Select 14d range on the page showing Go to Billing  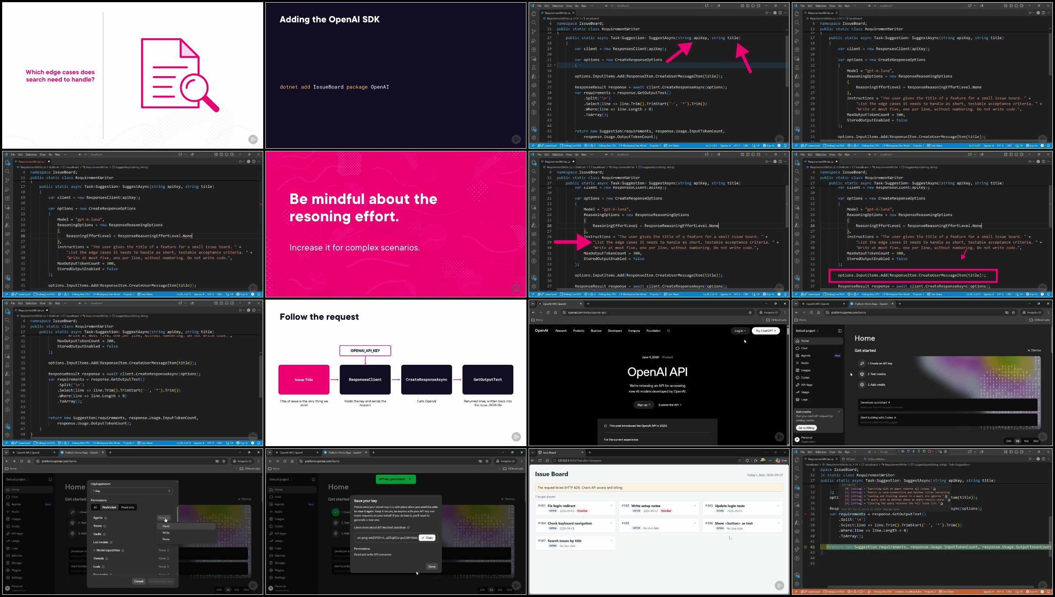point(1026,441)
